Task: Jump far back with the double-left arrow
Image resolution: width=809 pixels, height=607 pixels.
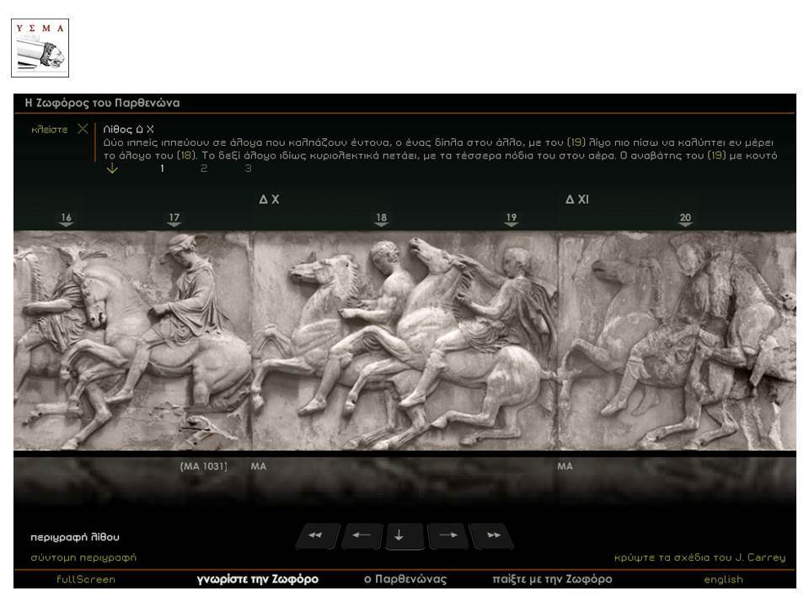Action: click(316, 536)
